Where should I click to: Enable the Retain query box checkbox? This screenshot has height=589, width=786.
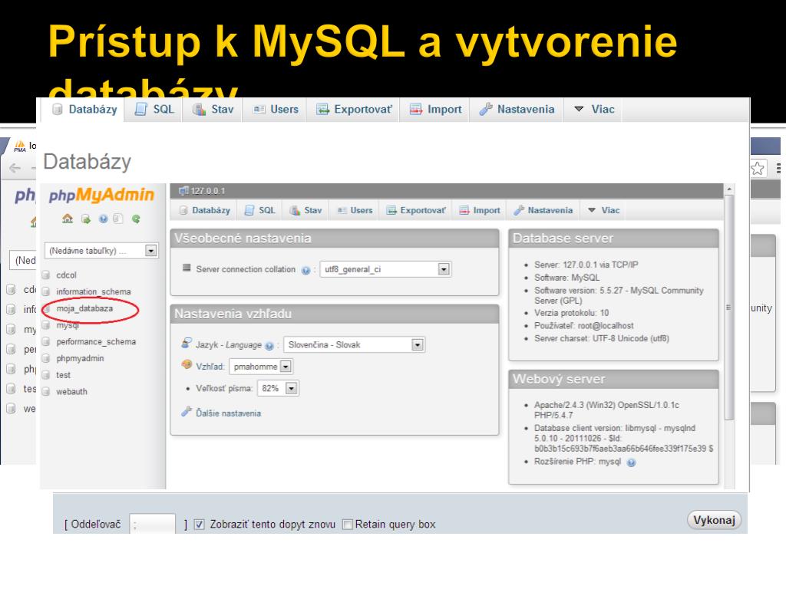347,525
